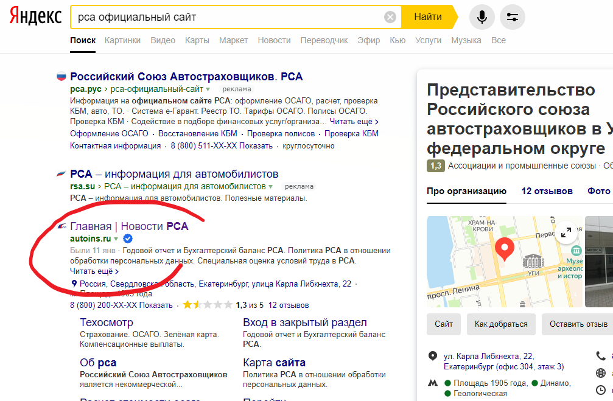
Task: Expand the dropdown arrow next to autoins.ru
Action: coord(116,239)
